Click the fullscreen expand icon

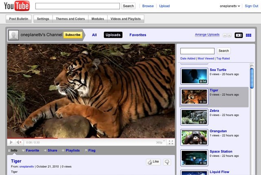[x=171, y=142]
